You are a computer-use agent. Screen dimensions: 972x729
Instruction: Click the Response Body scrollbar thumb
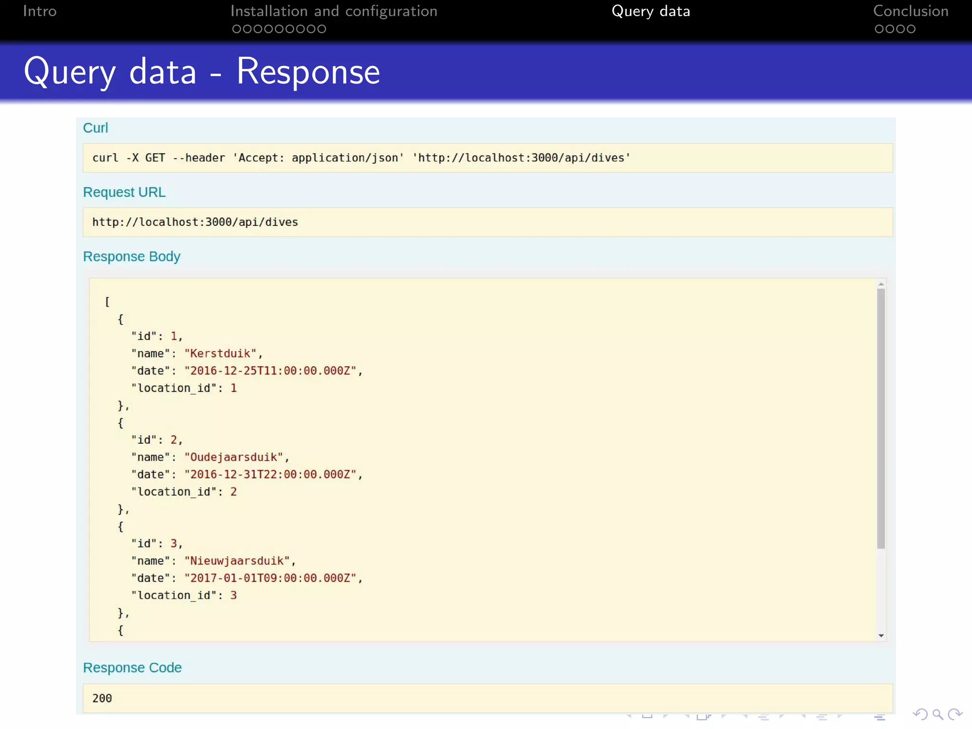point(881,419)
